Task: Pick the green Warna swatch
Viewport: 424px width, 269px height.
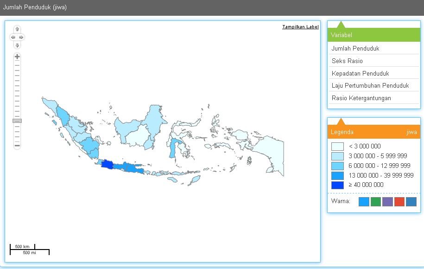Action: (x=376, y=202)
